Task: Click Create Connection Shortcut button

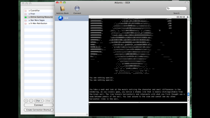Action: coord(39,110)
